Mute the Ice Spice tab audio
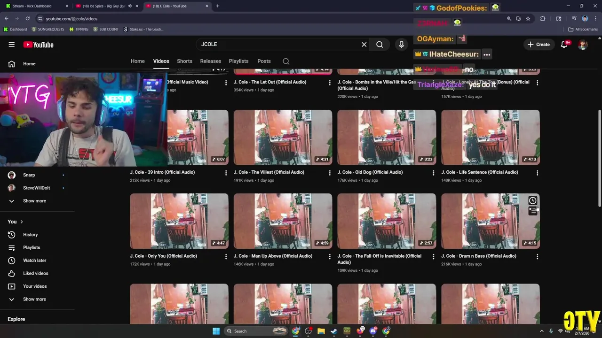 coord(130,6)
